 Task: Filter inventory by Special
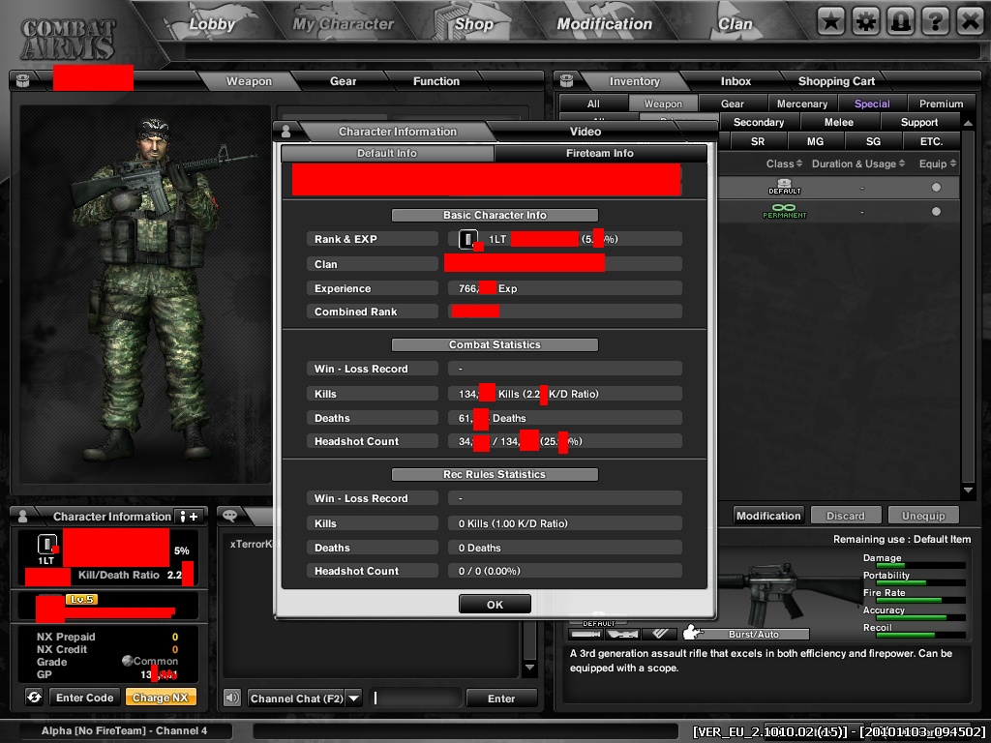(872, 104)
